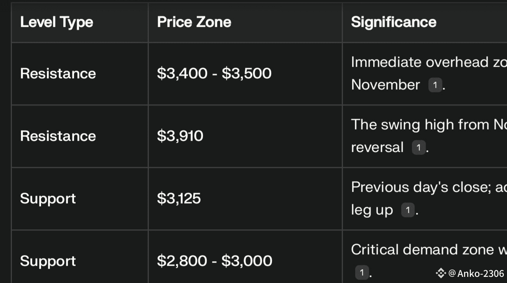Click the "$2,800 - $3,000" price cell
The image size is (507, 283).
coord(214,261)
